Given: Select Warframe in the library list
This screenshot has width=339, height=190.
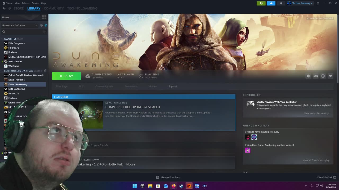Looking at the screenshot, I should click(14, 66).
